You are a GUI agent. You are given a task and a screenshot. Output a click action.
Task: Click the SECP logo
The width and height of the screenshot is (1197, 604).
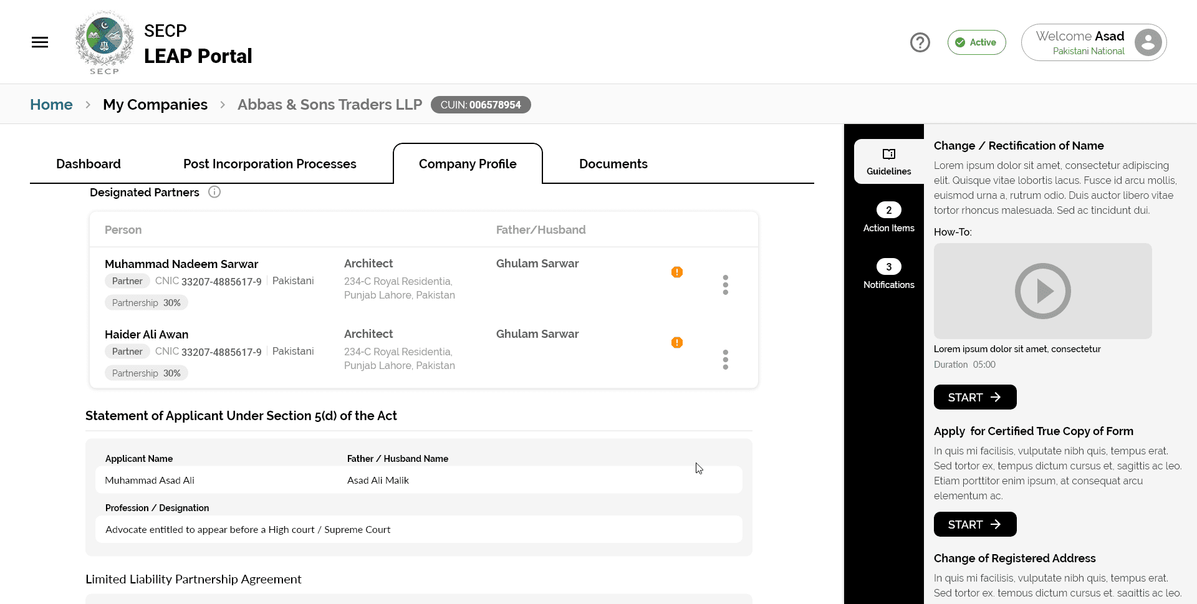(x=103, y=42)
